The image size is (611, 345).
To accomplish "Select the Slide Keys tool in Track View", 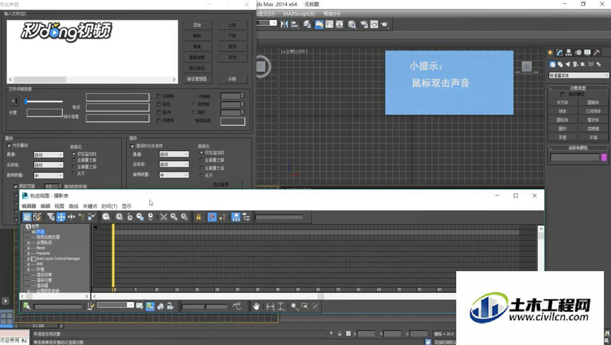I will (71, 217).
